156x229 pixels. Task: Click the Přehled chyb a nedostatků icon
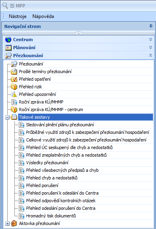coord(22,178)
